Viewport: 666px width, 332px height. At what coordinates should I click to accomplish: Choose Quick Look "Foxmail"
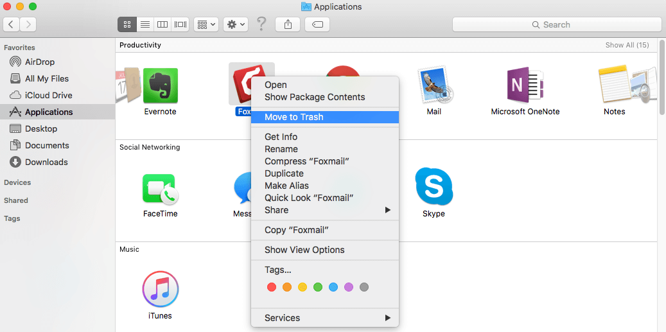click(x=325, y=198)
